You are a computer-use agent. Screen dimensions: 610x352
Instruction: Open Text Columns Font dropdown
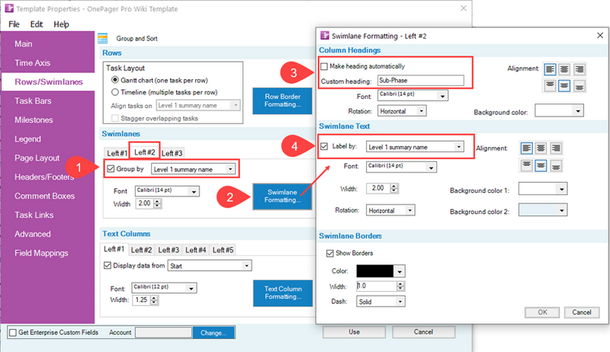[191, 288]
